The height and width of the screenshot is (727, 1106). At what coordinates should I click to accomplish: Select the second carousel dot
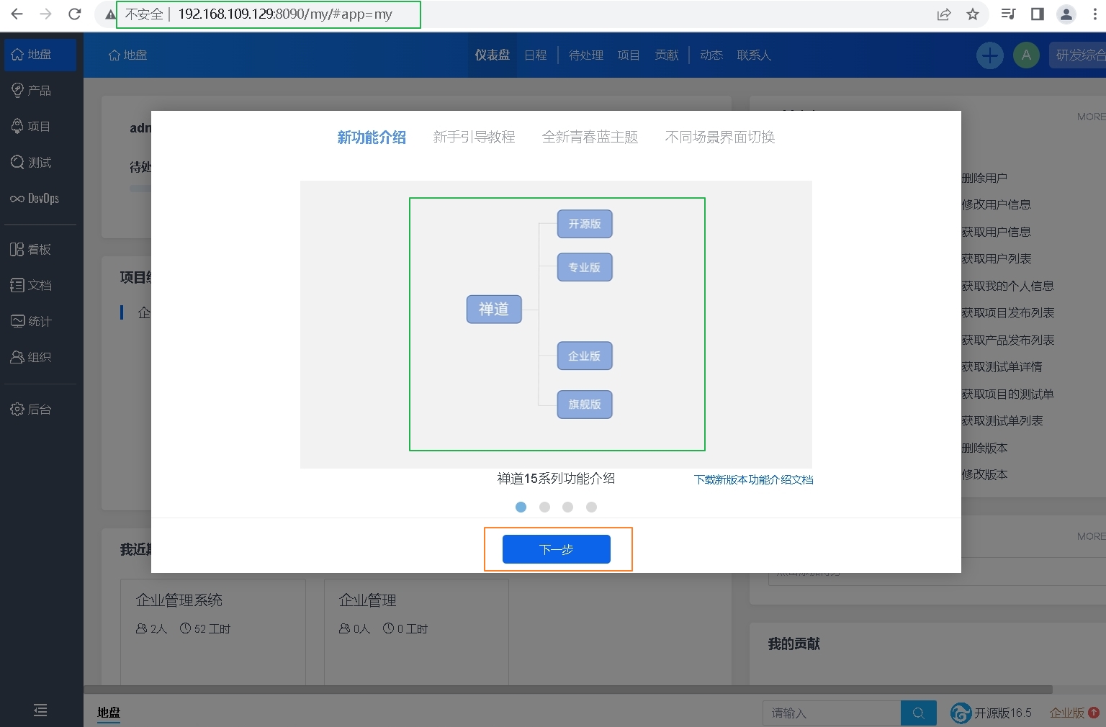544,507
